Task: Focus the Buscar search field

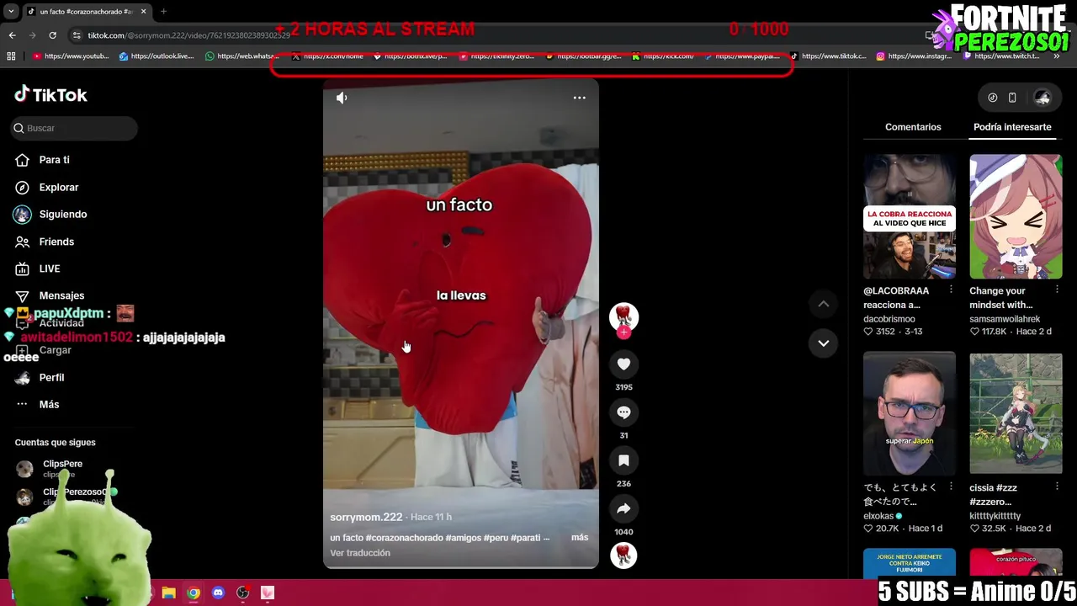Action: pyautogui.click(x=75, y=128)
